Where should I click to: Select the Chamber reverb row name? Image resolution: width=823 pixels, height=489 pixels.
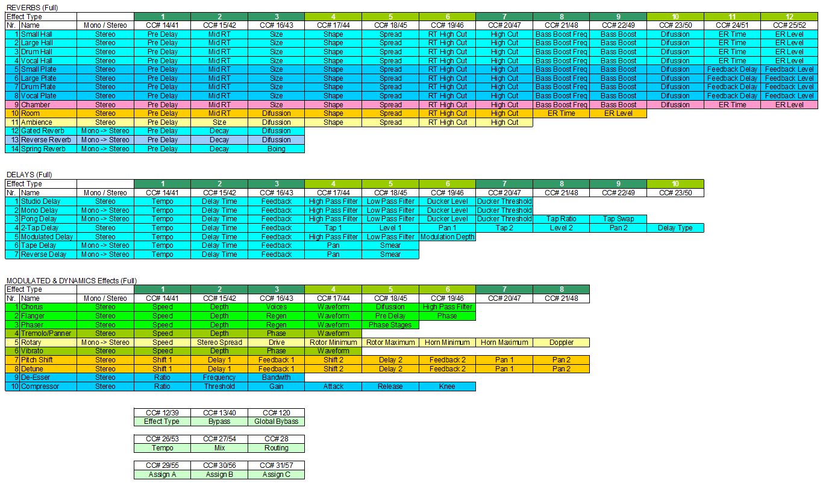48,104
